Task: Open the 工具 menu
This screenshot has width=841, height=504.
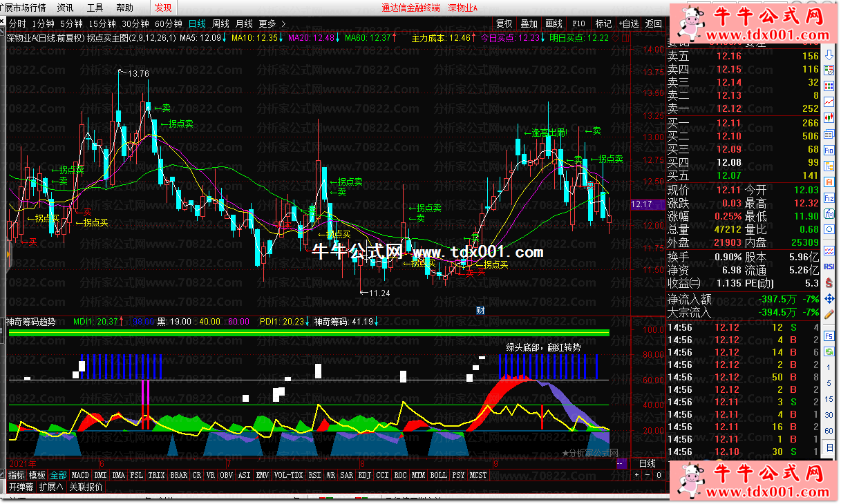Action: 95,8
